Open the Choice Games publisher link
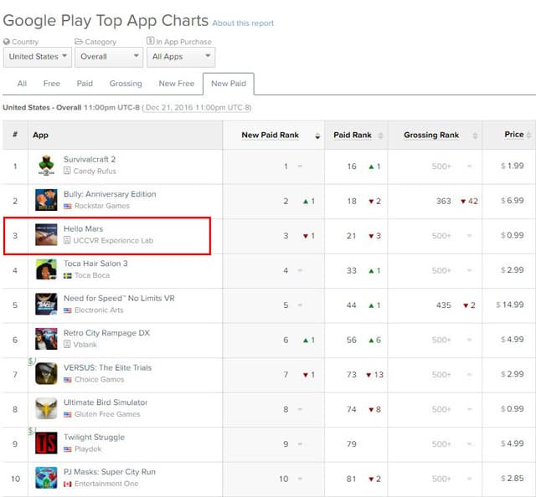 (99, 380)
